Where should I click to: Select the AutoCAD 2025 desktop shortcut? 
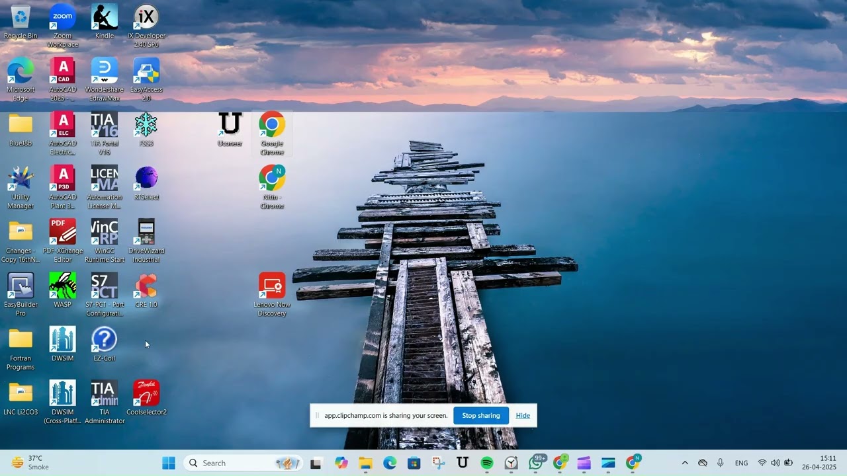62,80
